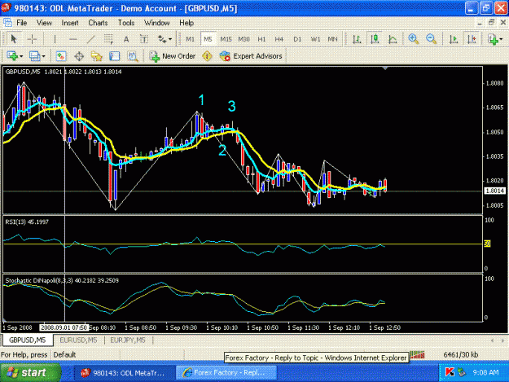This screenshot has height=382, width=509.
Task: Toggle chart shift from right border
Action: coord(472,39)
